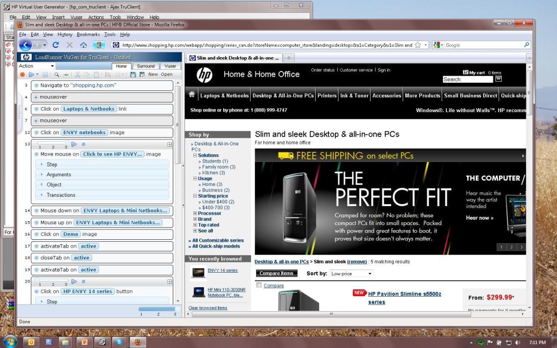557x348 pixels.
Task: Open Outlook from the taskbar
Action: (x=31, y=342)
